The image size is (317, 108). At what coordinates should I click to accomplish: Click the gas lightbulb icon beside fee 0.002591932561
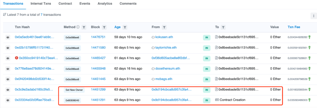[x=309, y=47]
